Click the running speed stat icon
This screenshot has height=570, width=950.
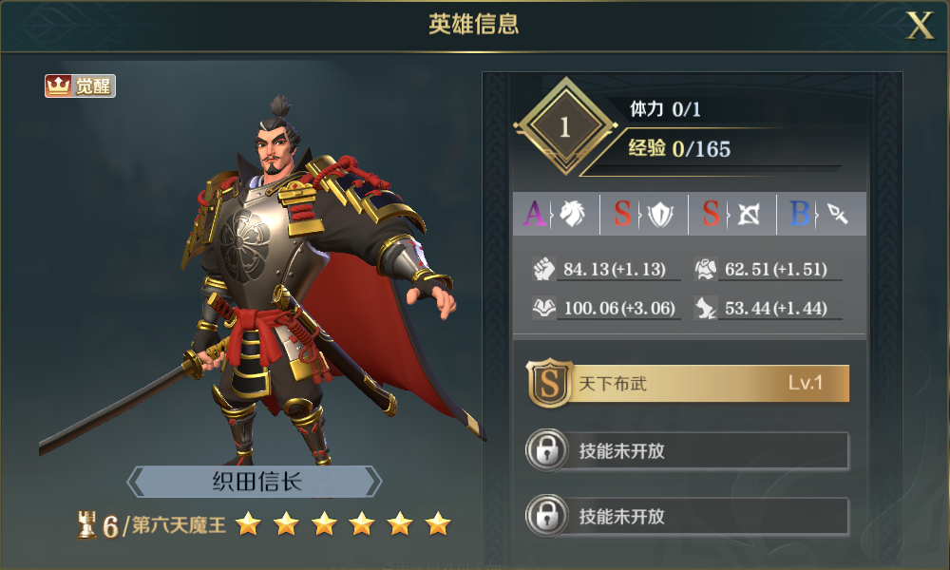pos(705,308)
